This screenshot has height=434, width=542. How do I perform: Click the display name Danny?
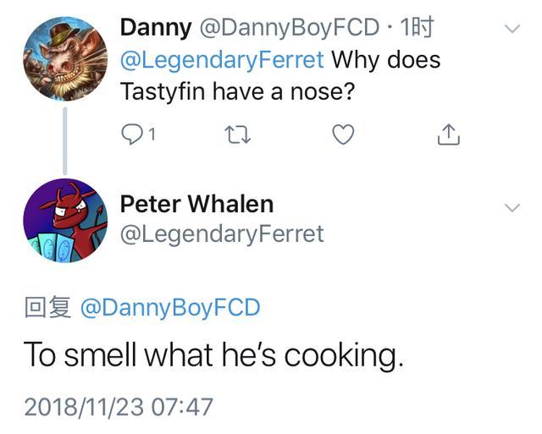[x=155, y=28]
